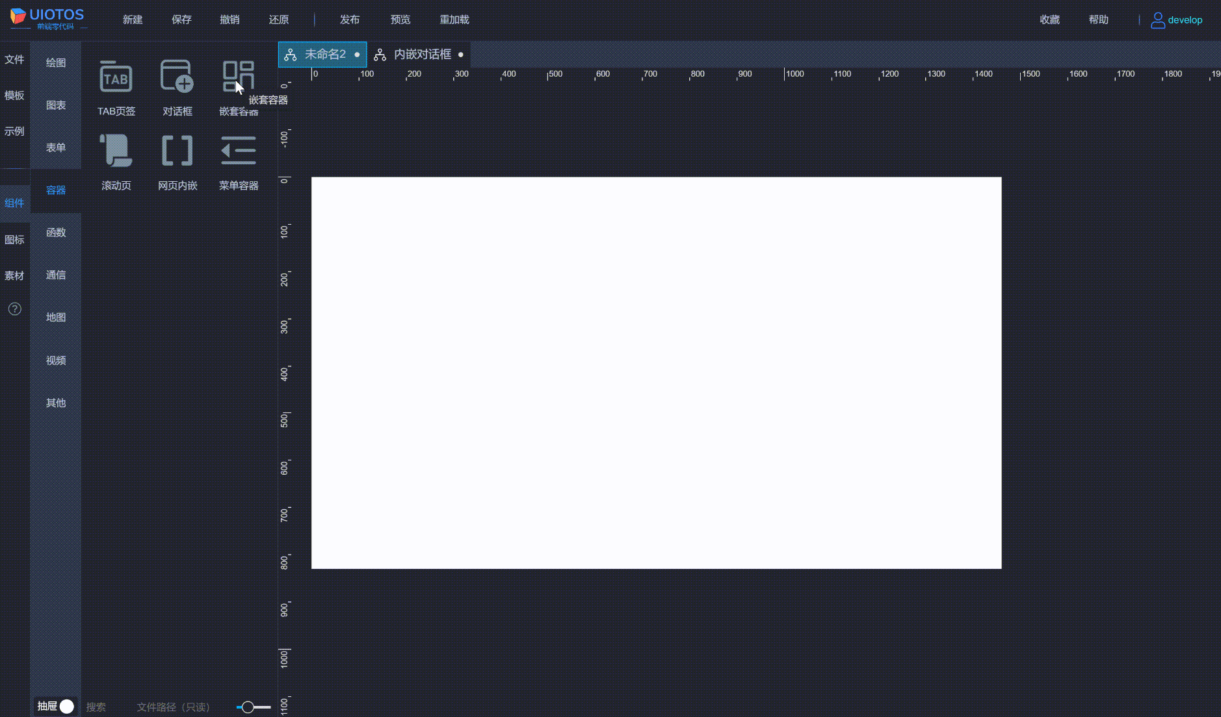Open the 图表 component category
Image resolution: width=1221 pixels, height=717 pixels.
coord(56,105)
